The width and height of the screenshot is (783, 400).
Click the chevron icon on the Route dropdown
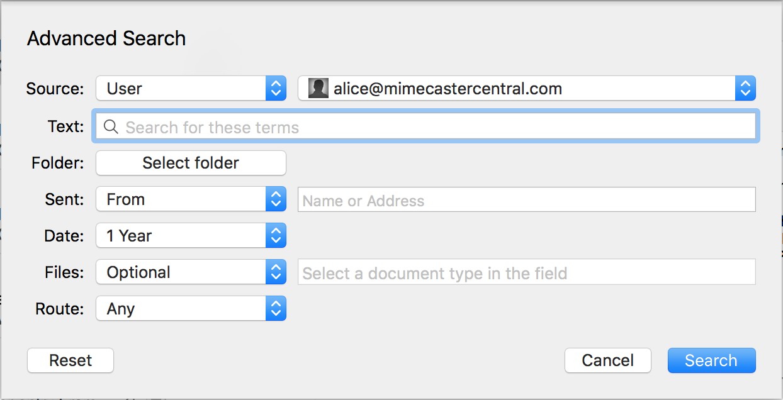[276, 308]
